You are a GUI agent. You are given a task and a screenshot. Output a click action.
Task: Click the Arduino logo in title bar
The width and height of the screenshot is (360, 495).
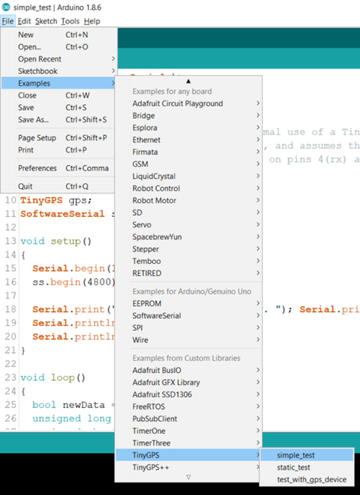(x=6, y=7)
